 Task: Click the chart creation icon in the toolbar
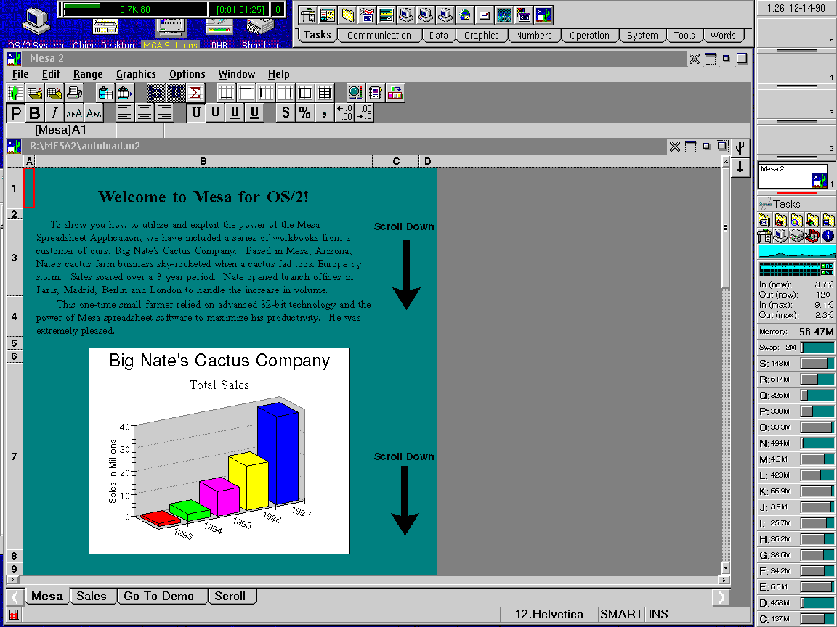tap(395, 93)
